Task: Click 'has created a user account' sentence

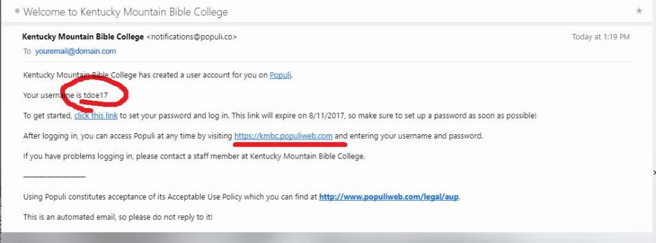Action: 158,75
